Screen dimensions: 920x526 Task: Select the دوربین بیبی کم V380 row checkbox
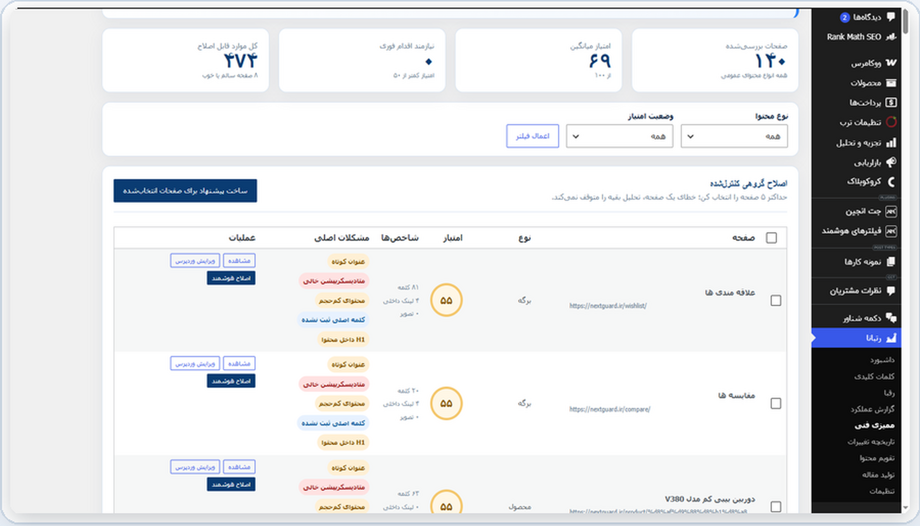point(776,507)
